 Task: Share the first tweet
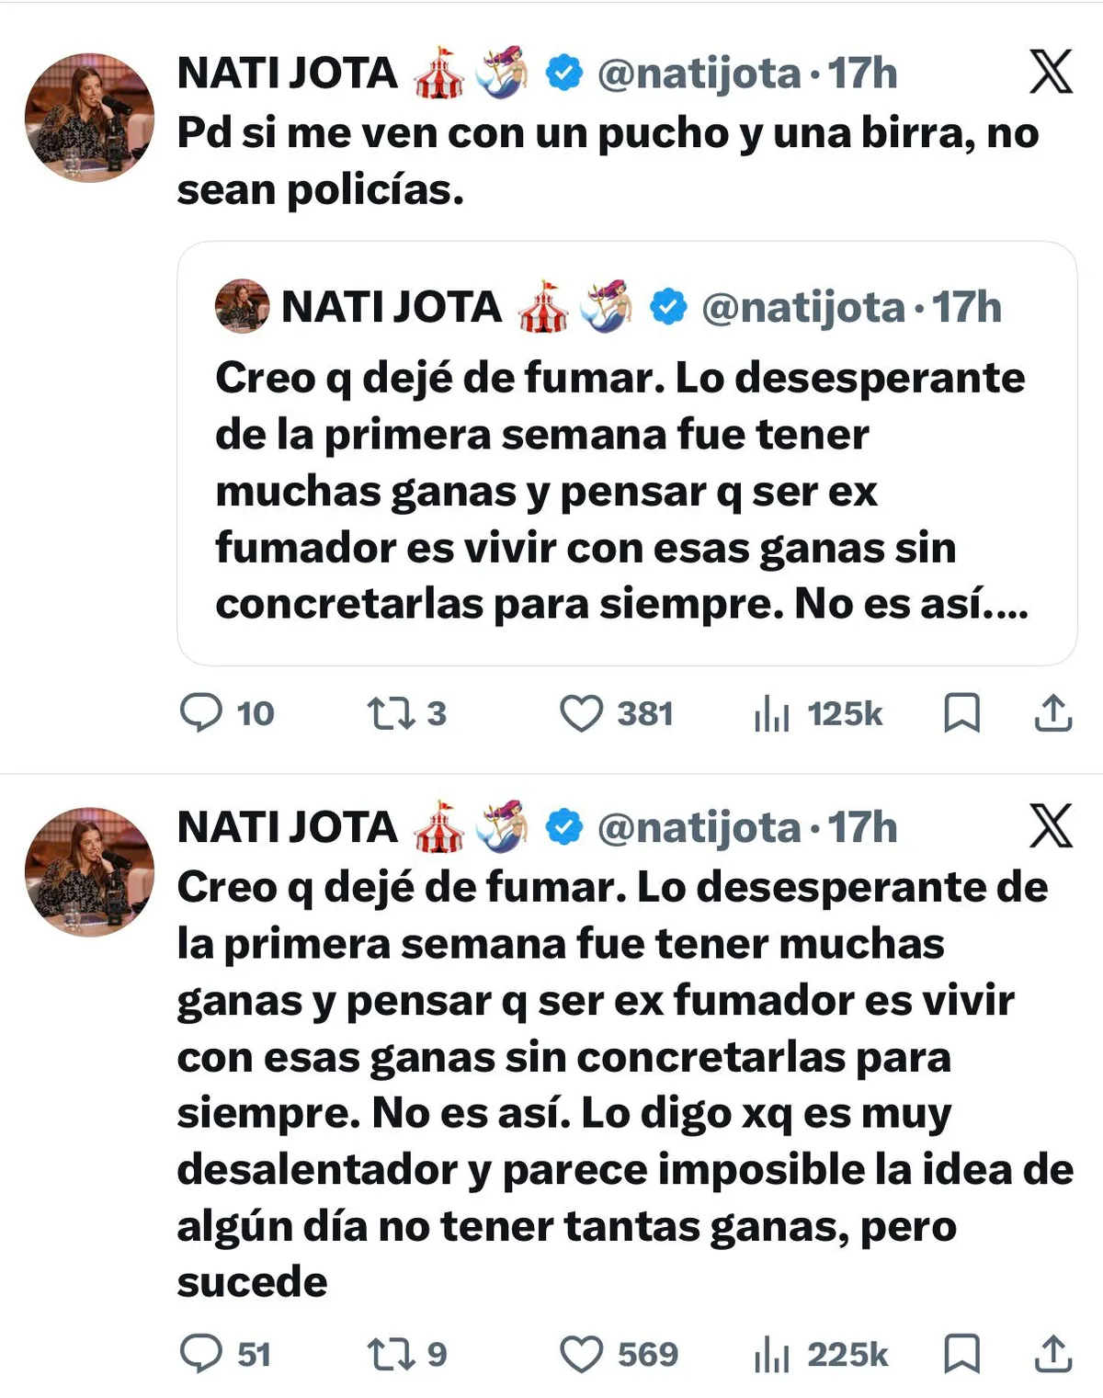[x=1053, y=713]
